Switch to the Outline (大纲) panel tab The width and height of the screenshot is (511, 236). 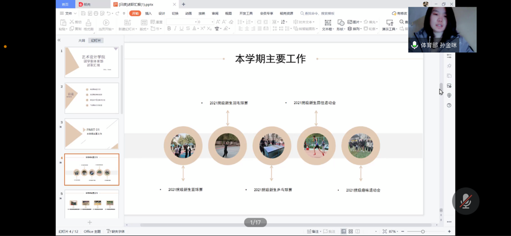point(82,40)
